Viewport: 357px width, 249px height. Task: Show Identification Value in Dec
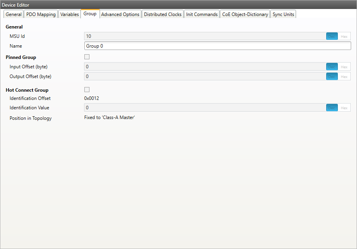[332, 108]
